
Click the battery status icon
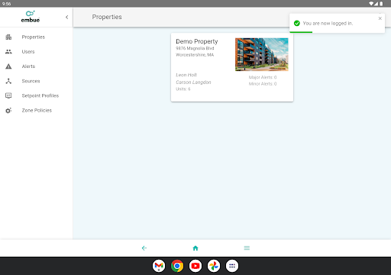point(381,4)
